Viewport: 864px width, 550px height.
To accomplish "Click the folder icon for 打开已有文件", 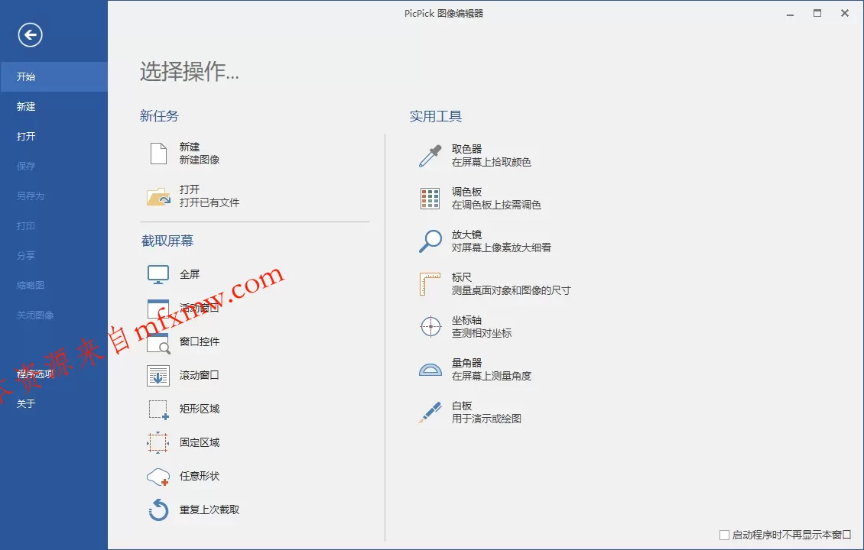I will click(159, 196).
